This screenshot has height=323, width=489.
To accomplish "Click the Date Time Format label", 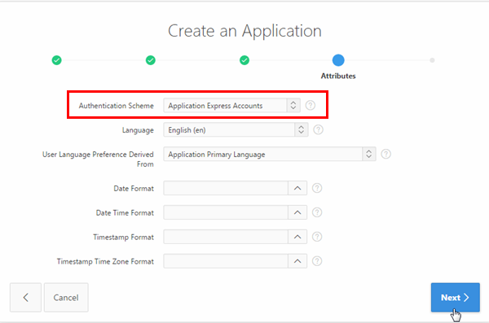I will pos(125,212).
